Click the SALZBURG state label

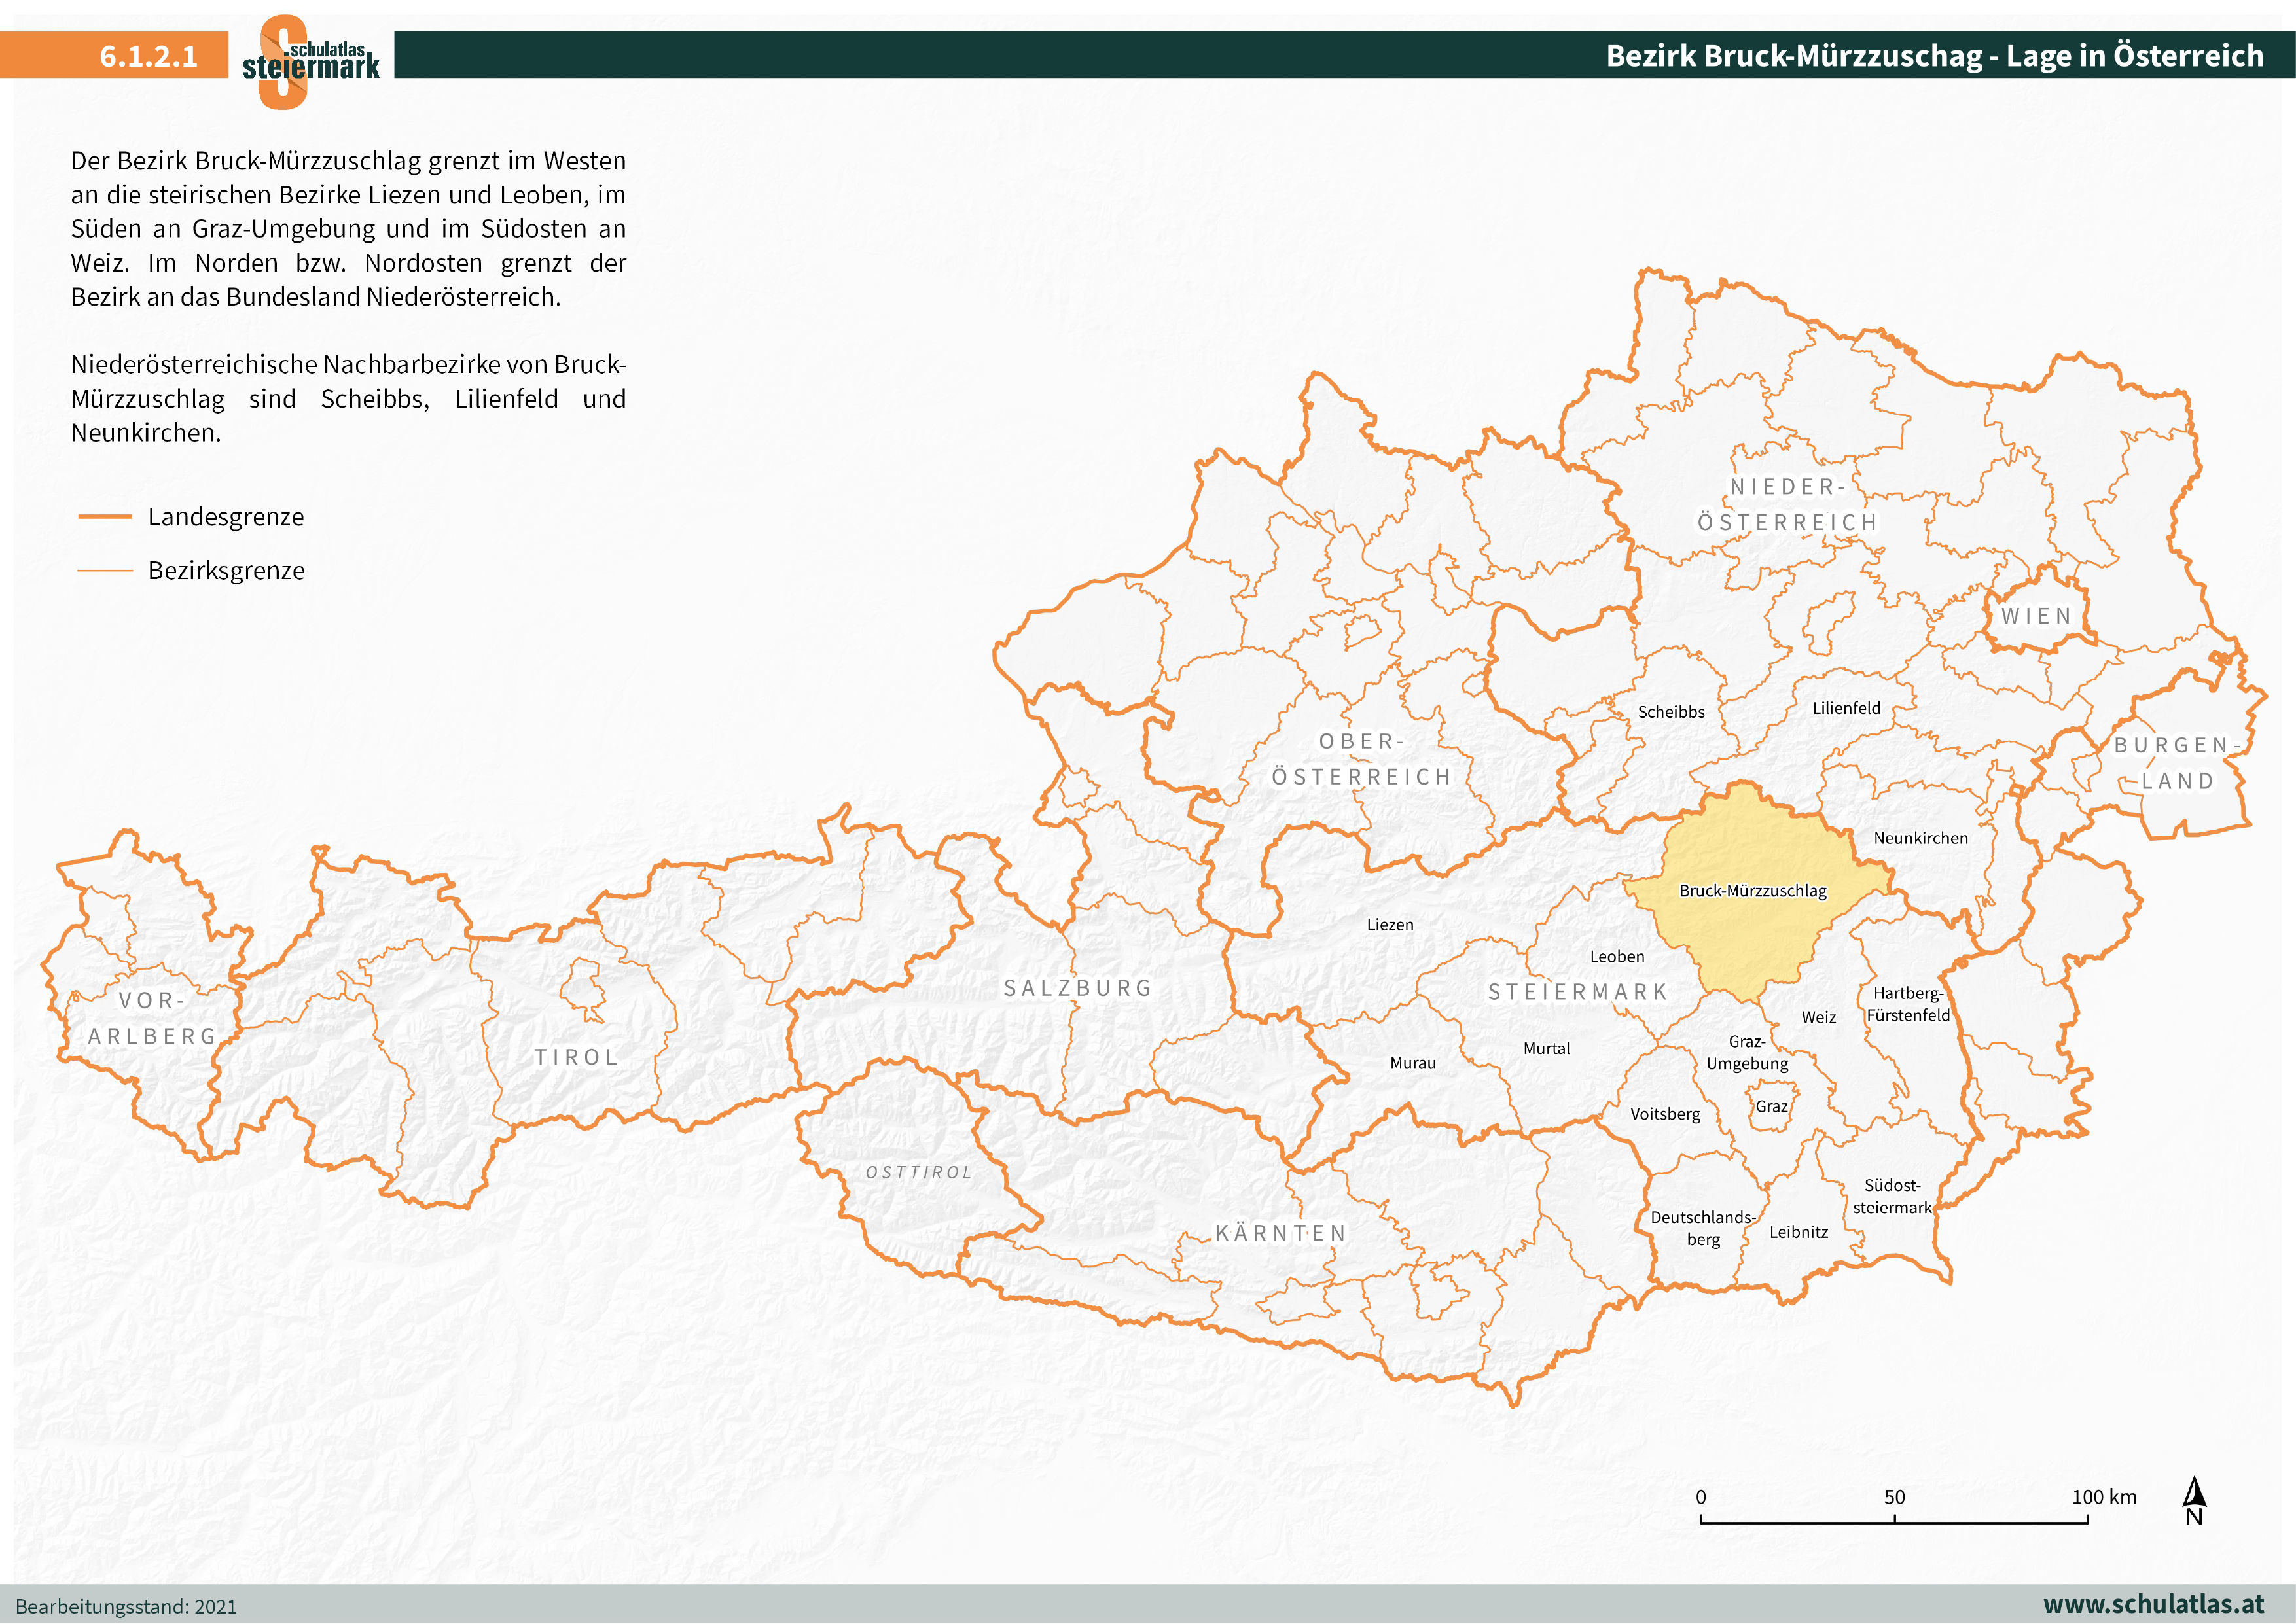click(1078, 988)
